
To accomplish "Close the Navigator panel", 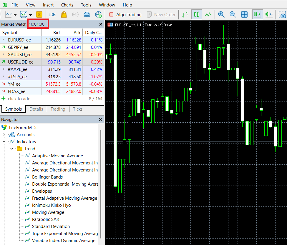I will (x=100, y=119).
